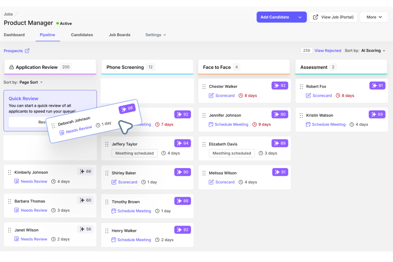
Task: Click the external link icon on View Job
Action: pos(315,17)
